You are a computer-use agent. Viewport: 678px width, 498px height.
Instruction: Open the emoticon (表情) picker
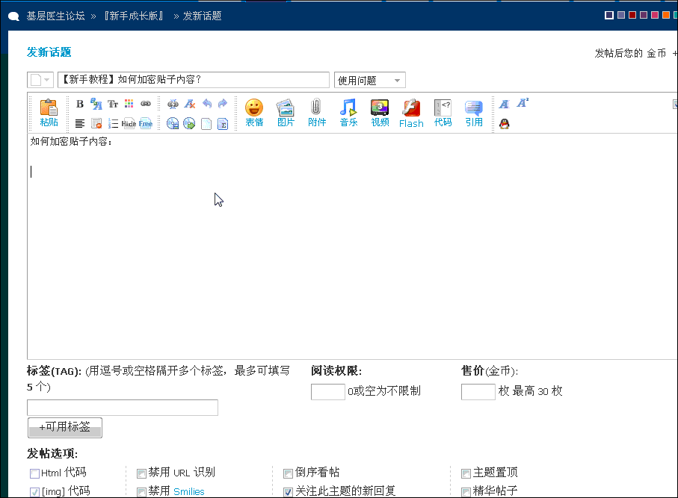254,112
